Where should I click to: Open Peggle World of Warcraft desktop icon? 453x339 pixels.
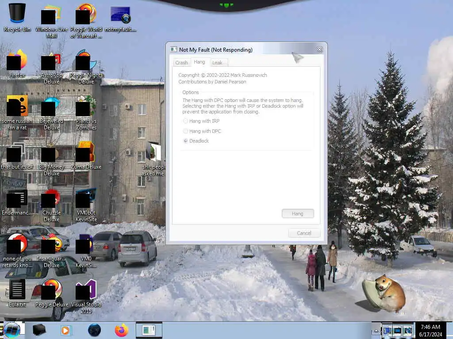[86, 20]
